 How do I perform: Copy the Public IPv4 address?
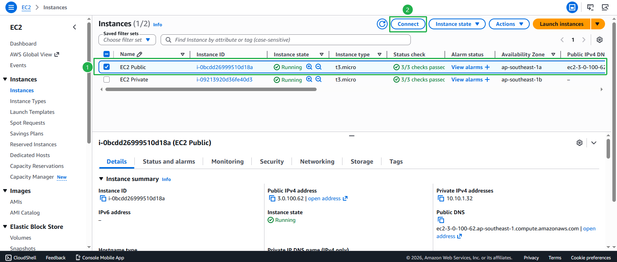[x=272, y=198]
